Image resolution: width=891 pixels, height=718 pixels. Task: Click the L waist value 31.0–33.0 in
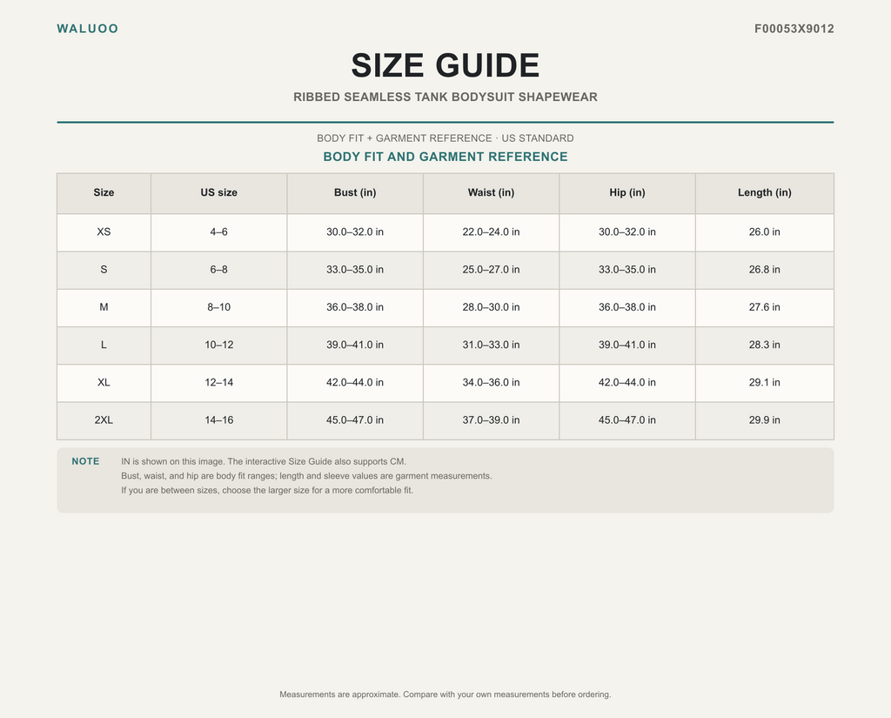pyautogui.click(x=491, y=345)
